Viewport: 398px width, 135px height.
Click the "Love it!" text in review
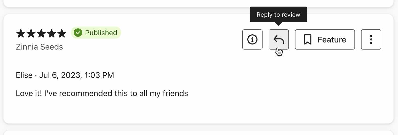coord(29,93)
